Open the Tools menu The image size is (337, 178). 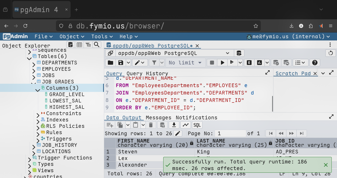click(x=102, y=36)
